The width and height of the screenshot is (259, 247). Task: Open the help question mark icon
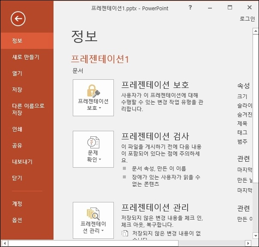[190, 7]
